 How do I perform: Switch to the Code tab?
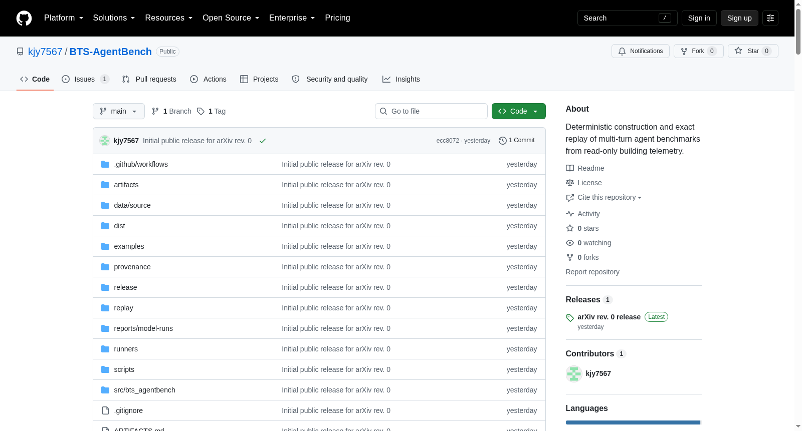pyautogui.click(x=35, y=79)
